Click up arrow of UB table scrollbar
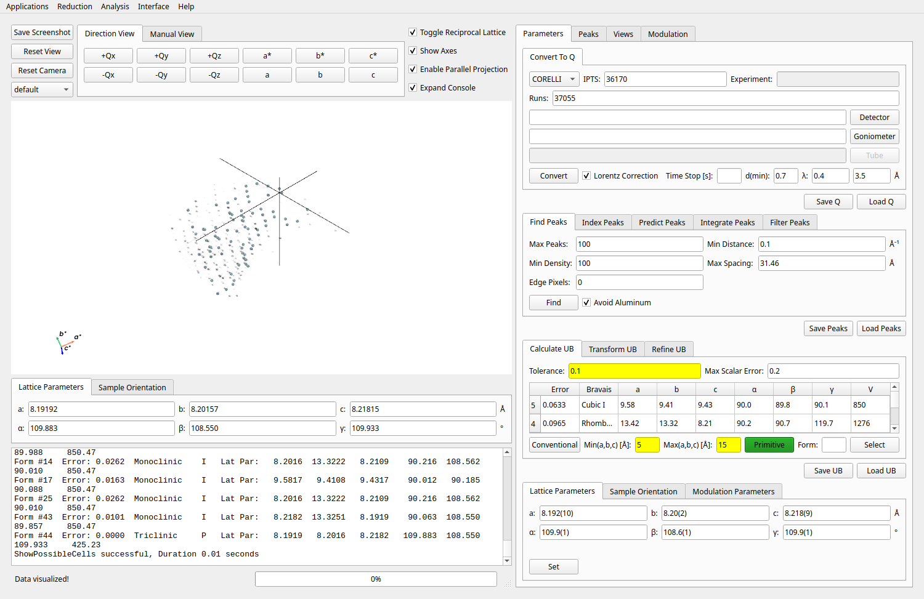Viewport: 924px width, 599px height. (894, 387)
